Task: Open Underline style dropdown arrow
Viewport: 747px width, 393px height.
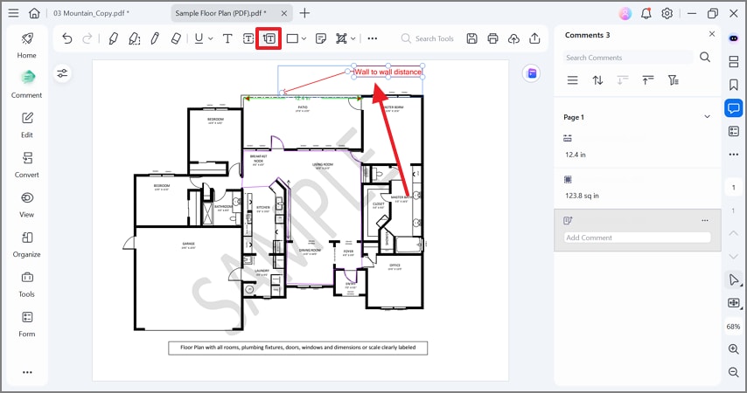Action: [211, 39]
